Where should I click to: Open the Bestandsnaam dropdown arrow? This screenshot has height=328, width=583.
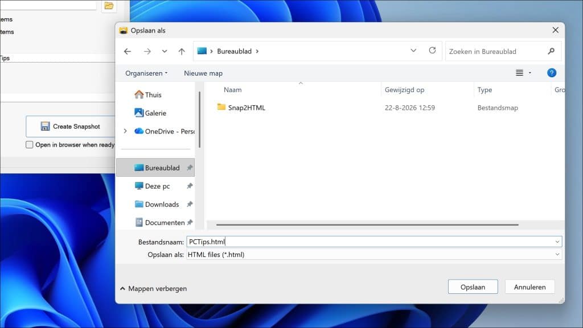coord(557,242)
